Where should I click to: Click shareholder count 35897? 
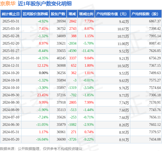[61, 88]
